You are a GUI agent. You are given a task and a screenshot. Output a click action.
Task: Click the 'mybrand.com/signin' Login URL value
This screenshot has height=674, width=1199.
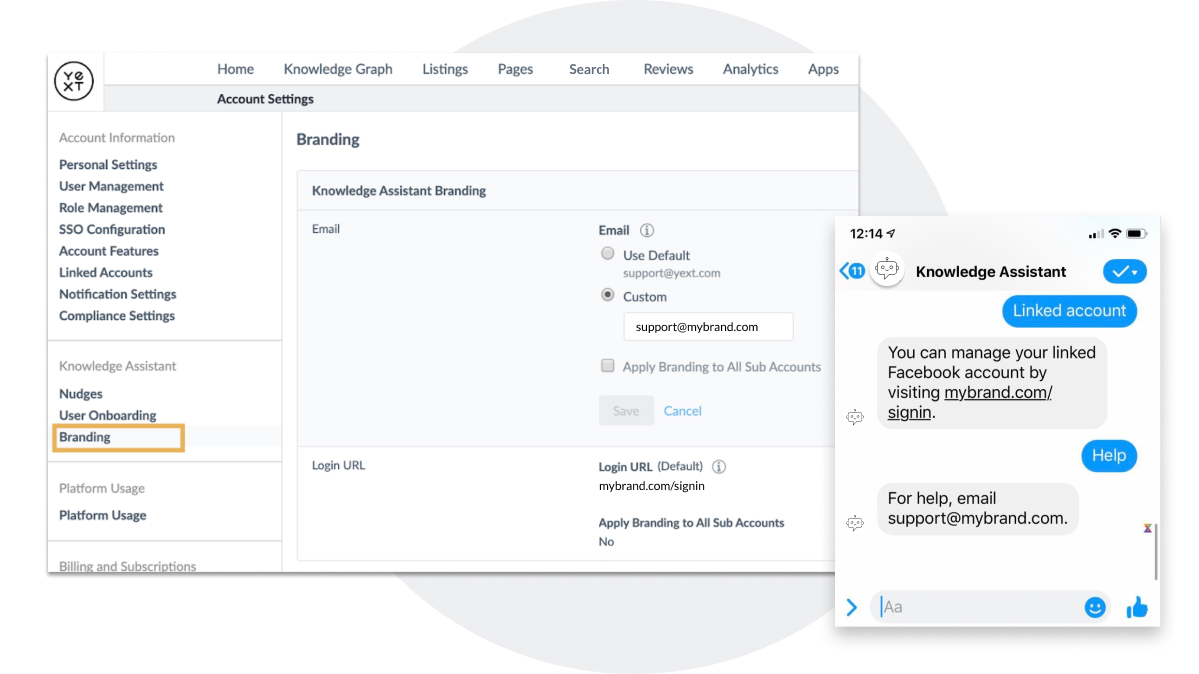click(x=652, y=486)
